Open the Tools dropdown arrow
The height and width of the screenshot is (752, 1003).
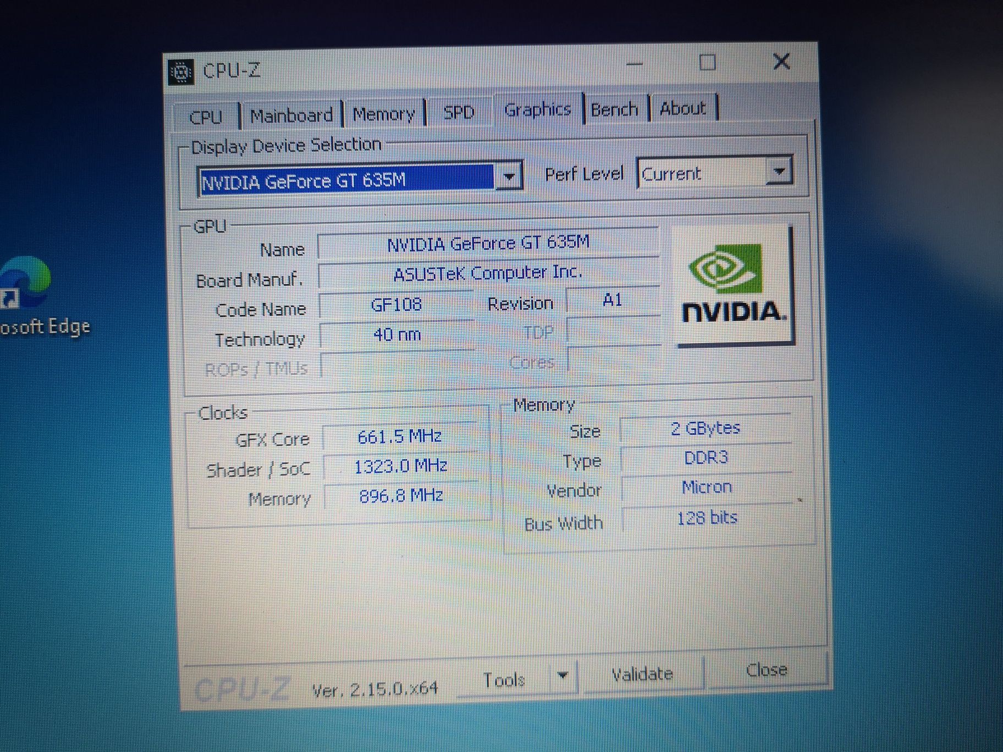coord(563,676)
